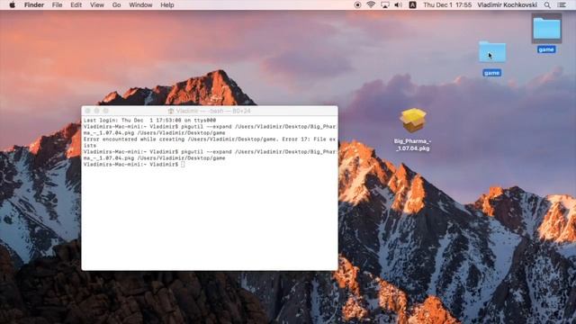
Task: Click the date and time Thu Dec 1 17:55
Action: click(447, 4)
